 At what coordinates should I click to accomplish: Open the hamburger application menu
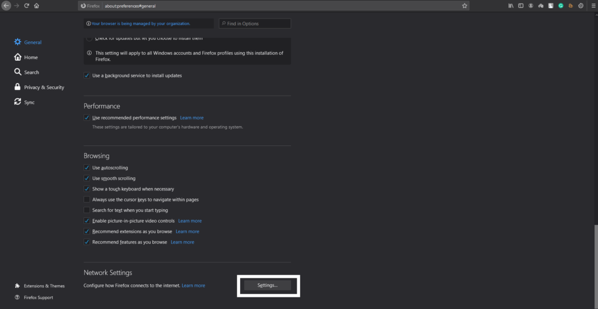593,6
